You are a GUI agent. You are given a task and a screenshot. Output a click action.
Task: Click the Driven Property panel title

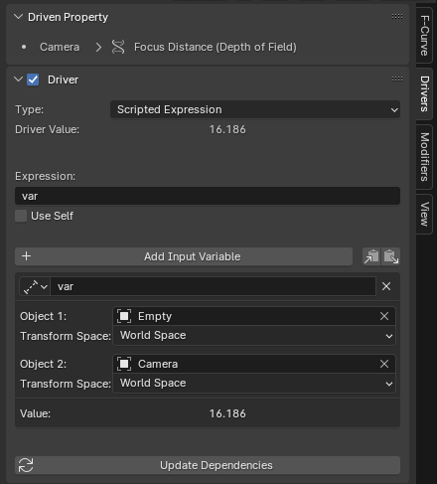point(68,17)
